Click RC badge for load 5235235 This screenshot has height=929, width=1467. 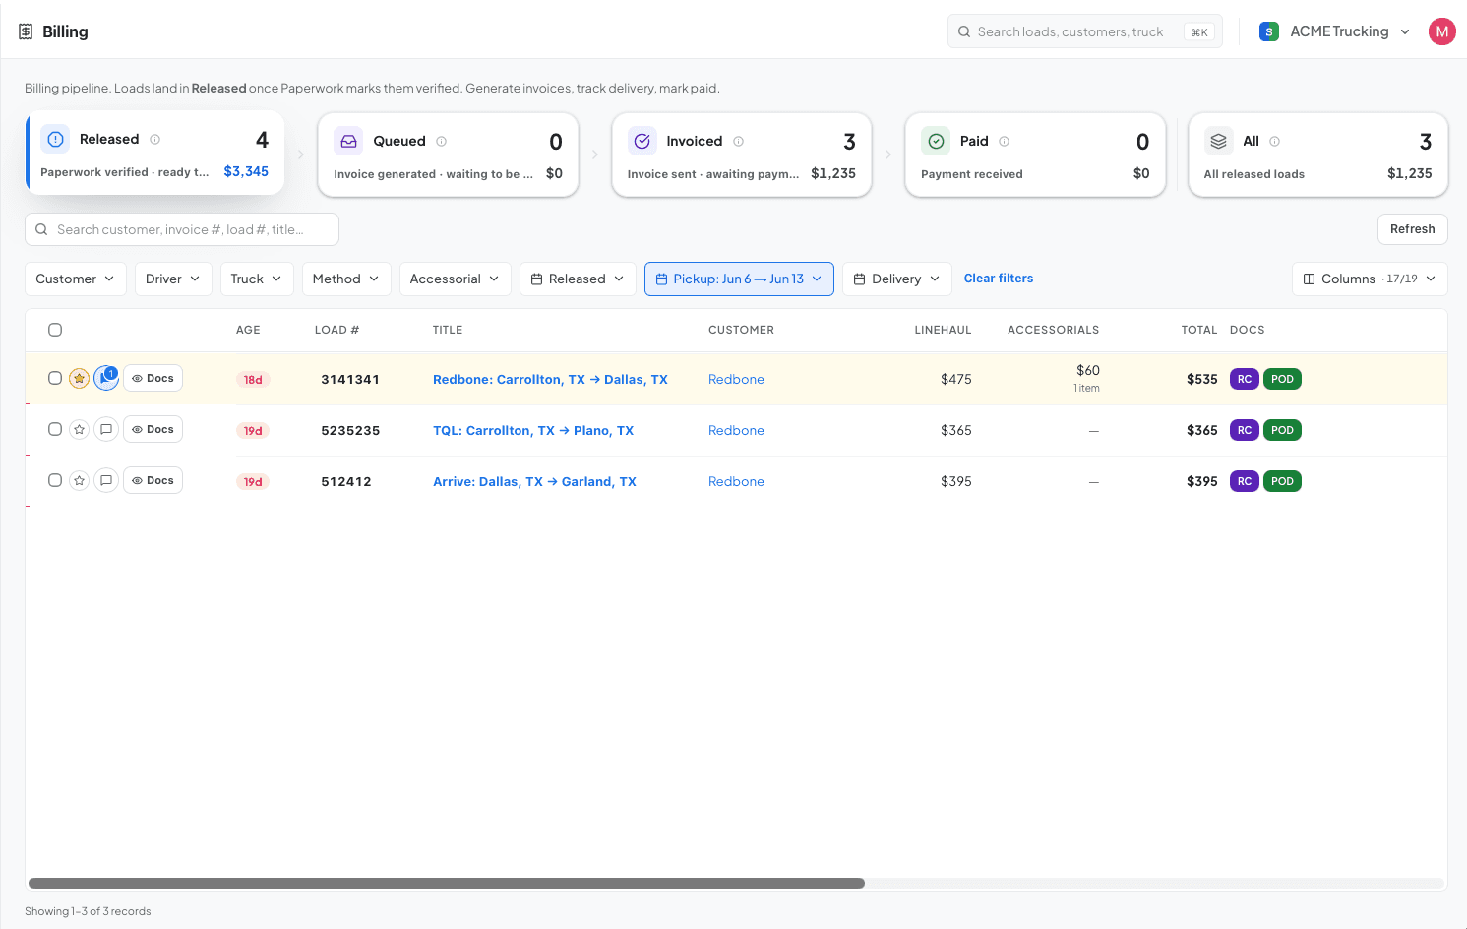(x=1244, y=430)
